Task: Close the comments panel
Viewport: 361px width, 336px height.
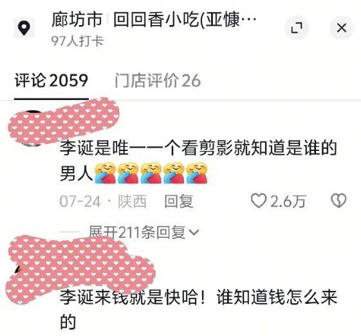Action: point(342,28)
